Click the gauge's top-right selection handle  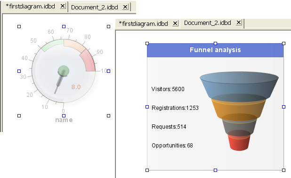click(x=109, y=26)
